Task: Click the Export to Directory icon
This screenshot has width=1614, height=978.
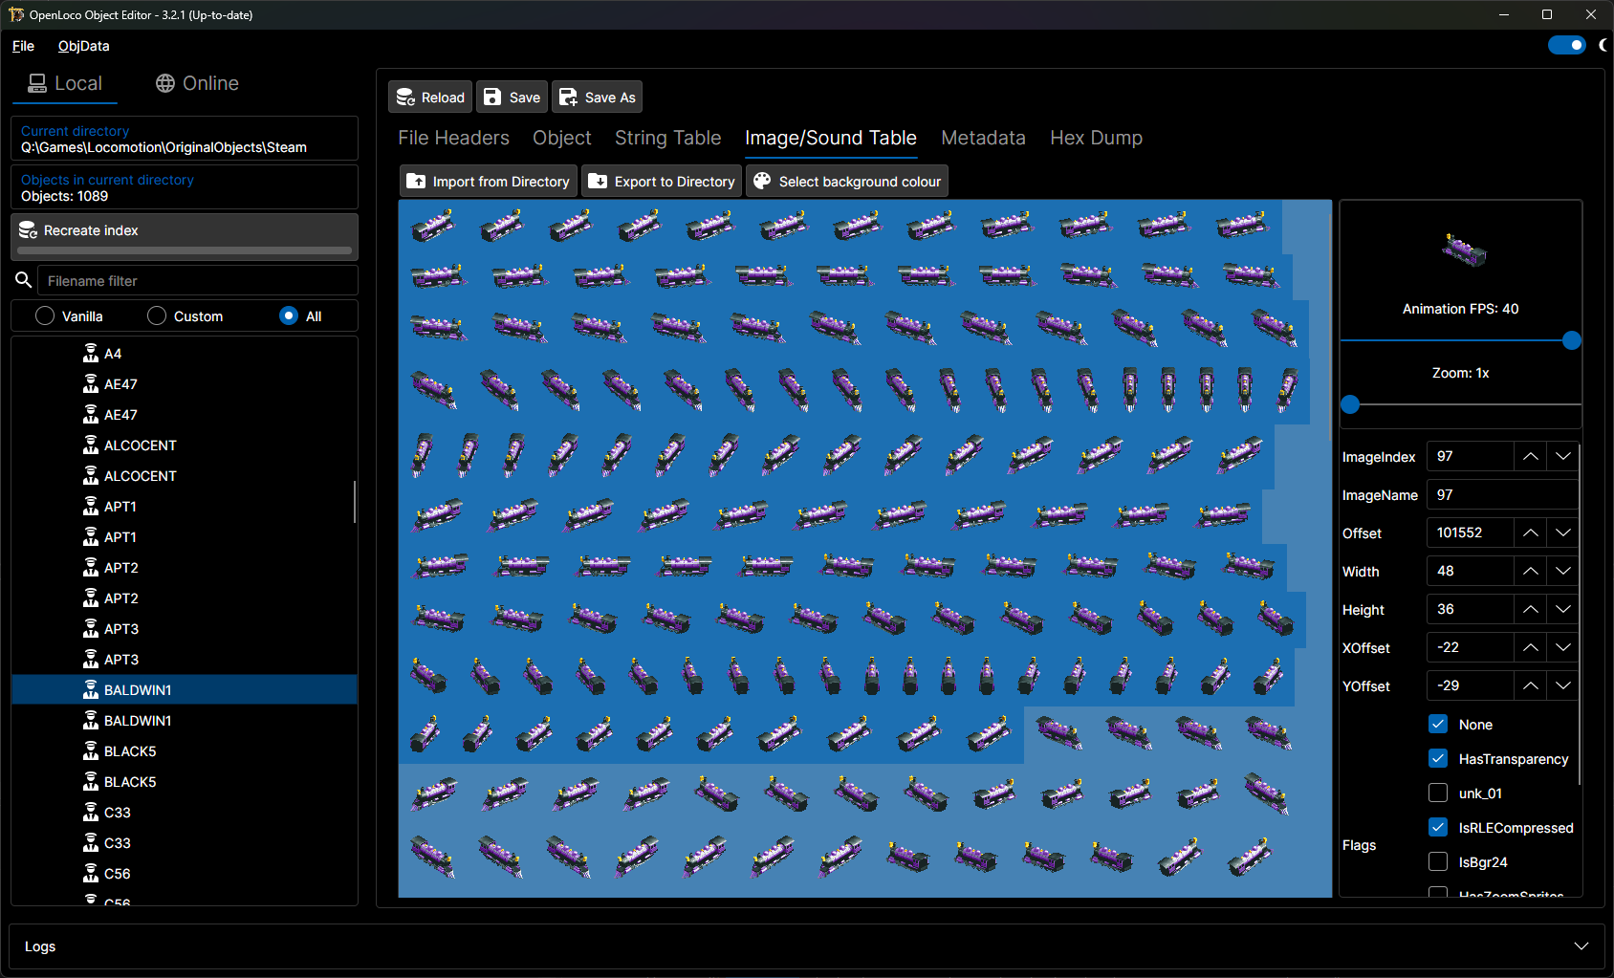Action: click(x=598, y=182)
